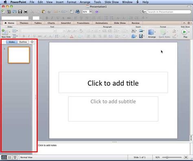
Task: Open the Tools menu
Action: point(97,2)
